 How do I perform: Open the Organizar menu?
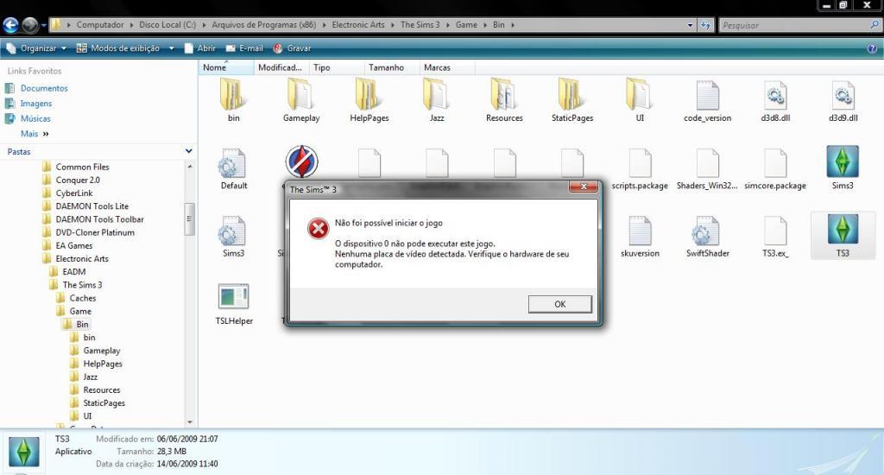coord(36,48)
